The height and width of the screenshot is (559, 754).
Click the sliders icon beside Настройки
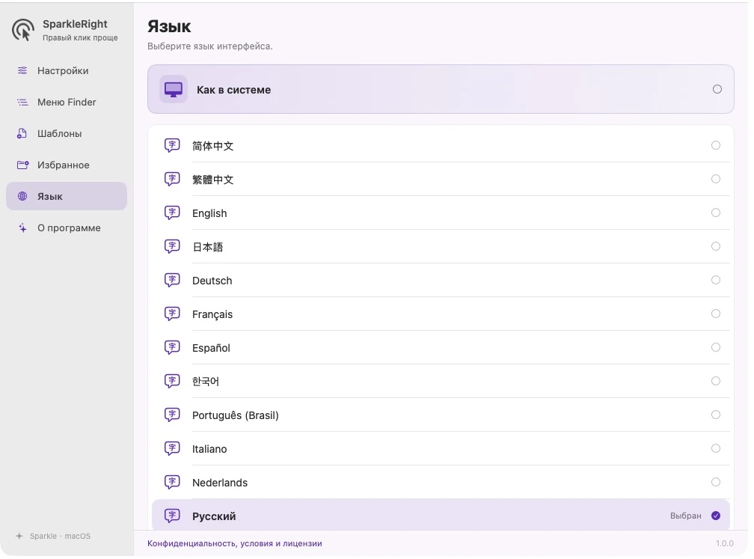[x=22, y=70]
